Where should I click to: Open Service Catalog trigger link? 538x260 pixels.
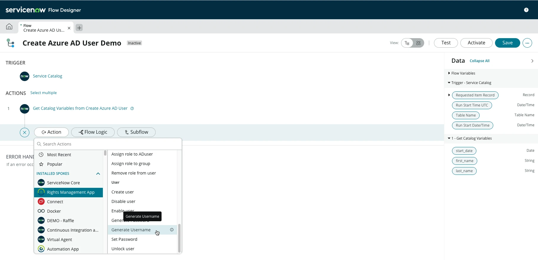tap(47, 76)
